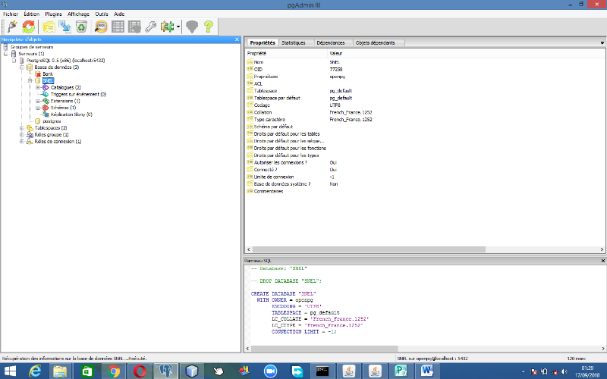Click the wrench Maintenance icon
607x379 pixels.
[151, 27]
